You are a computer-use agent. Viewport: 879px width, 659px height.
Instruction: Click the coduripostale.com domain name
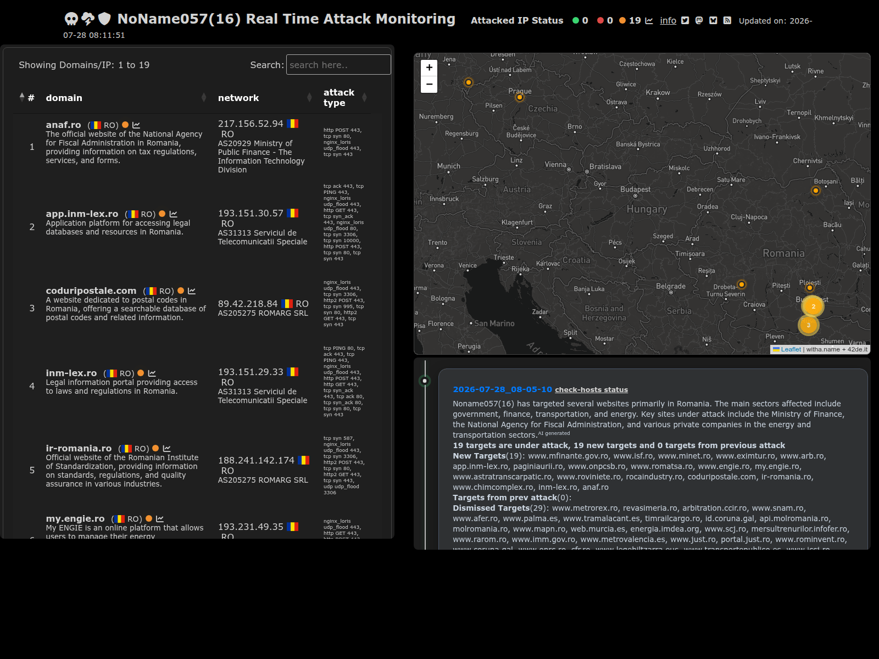click(91, 291)
